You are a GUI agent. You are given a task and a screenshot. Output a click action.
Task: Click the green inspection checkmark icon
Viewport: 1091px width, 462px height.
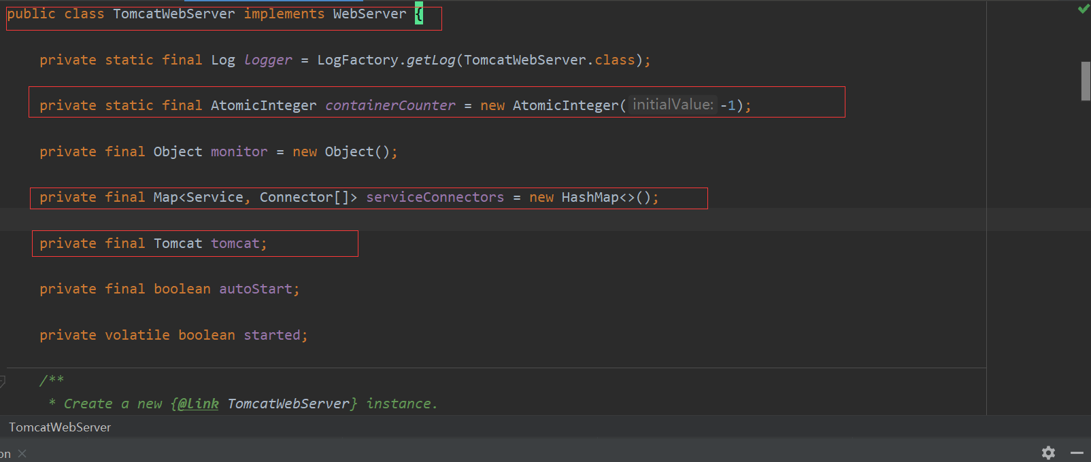click(x=1084, y=9)
